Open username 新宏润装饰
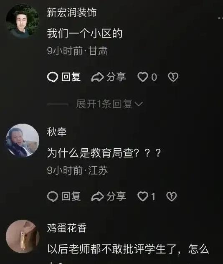The height and width of the screenshot is (264, 223). (72, 13)
